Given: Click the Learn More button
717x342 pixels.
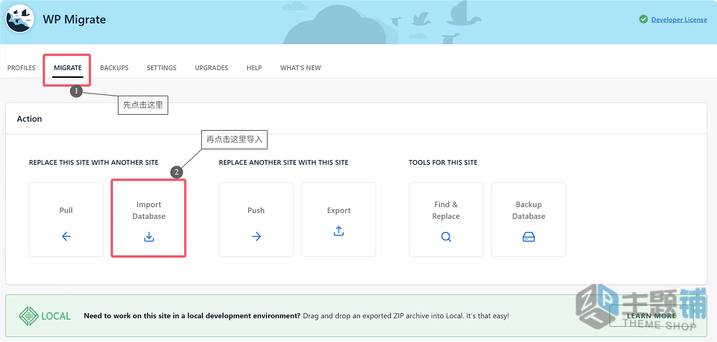Looking at the screenshot, I should (x=652, y=316).
